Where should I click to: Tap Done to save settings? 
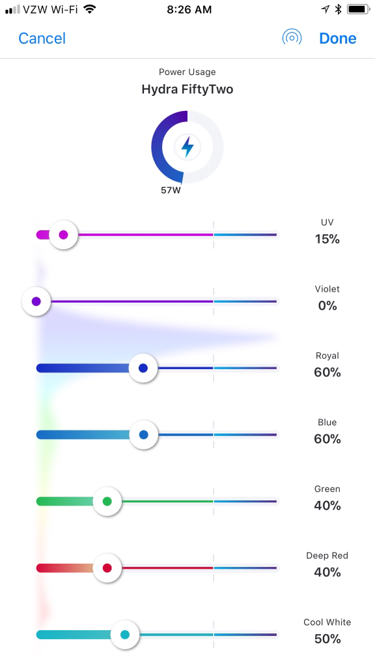coord(338,38)
